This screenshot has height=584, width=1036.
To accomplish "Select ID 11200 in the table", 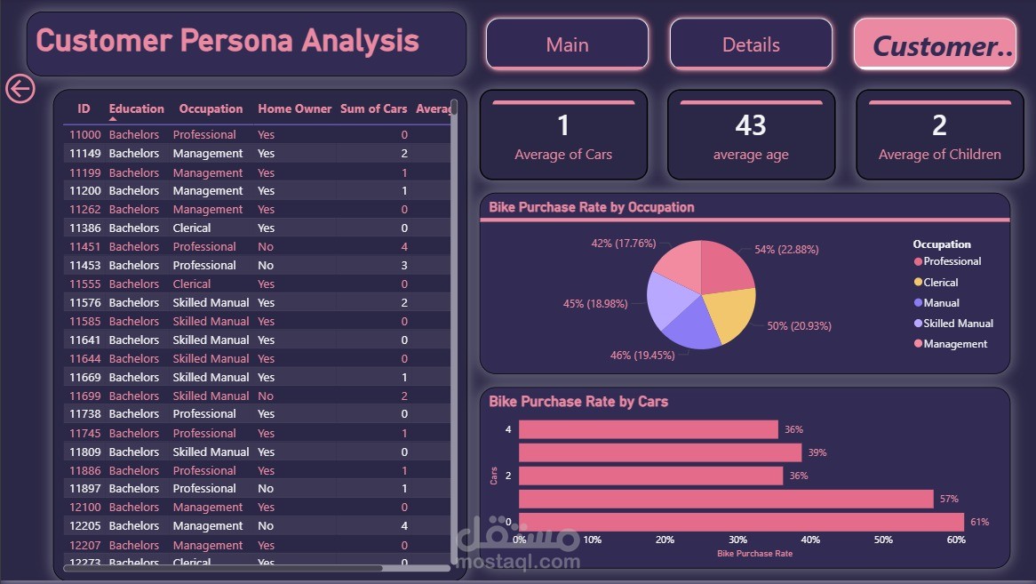I will 85,191.
